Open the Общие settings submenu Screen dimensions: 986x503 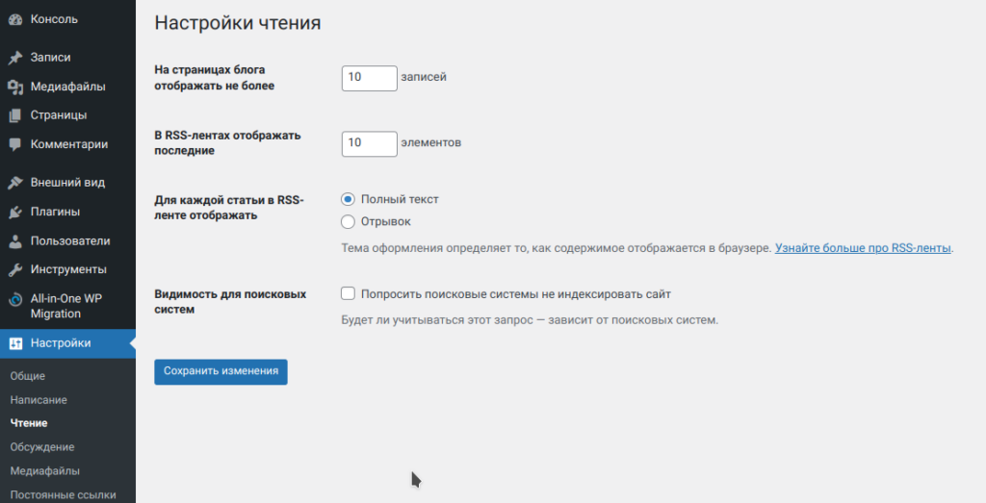coord(28,376)
